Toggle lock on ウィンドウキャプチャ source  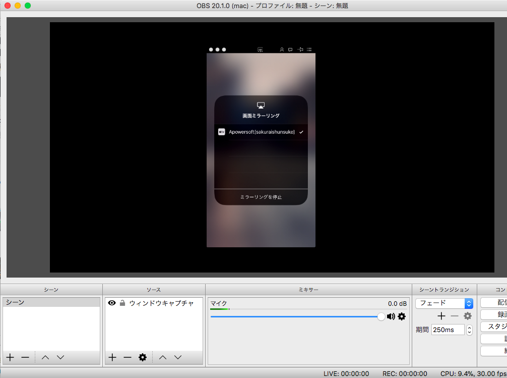(122, 303)
